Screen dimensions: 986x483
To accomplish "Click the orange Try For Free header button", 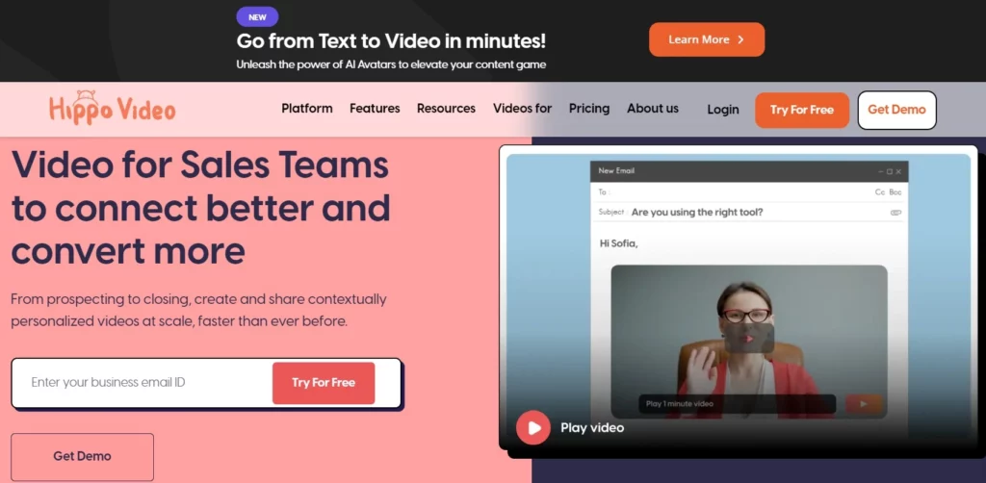I will (x=802, y=110).
